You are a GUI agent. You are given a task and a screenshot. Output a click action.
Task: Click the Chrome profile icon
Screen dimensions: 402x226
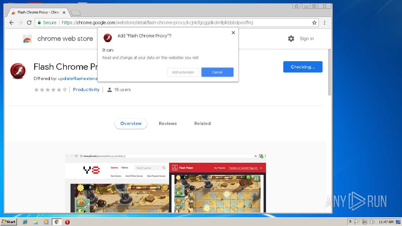(296, 6)
